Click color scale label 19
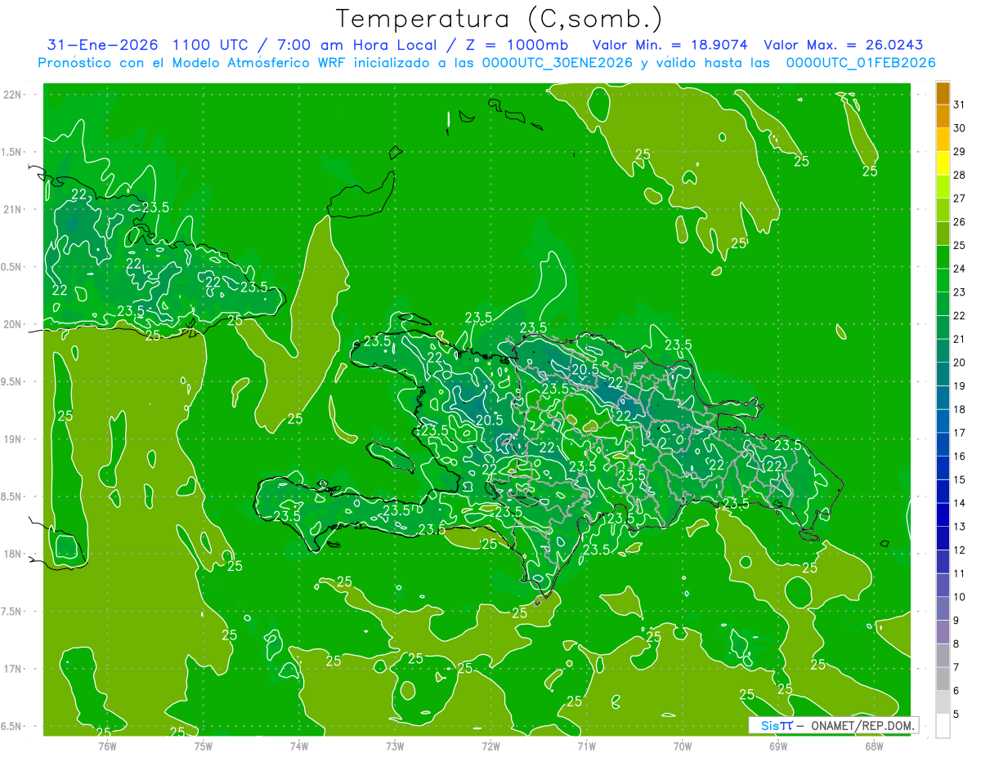 960,386
